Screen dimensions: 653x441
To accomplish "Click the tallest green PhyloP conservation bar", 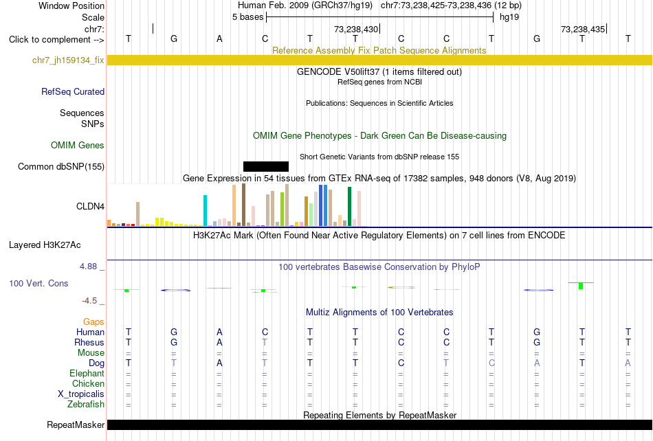I will 581,286.
